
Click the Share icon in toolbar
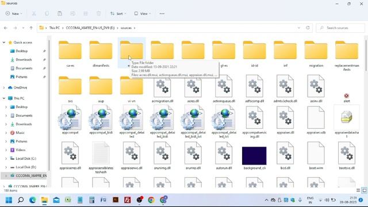[x=86, y=14]
